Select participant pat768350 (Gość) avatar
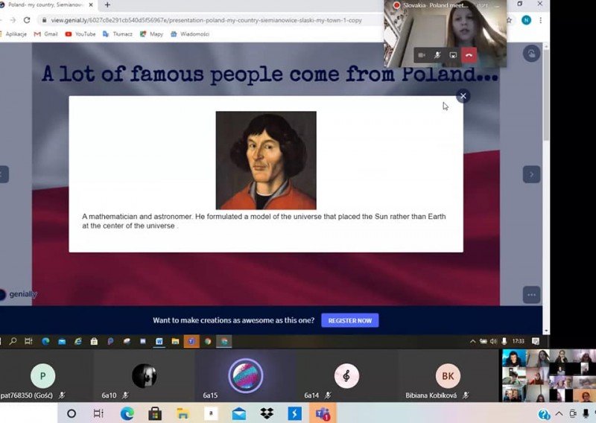596x423 pixels. (42, 376)
